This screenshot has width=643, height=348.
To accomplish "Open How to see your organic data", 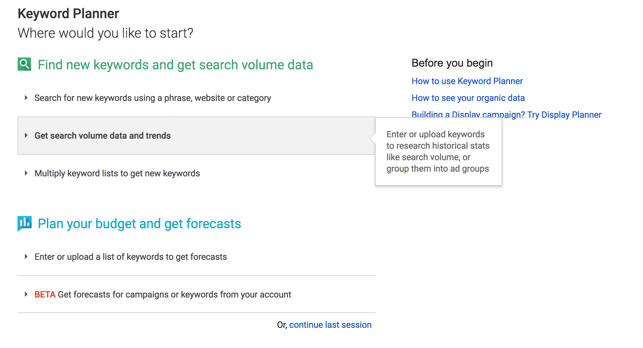I will click(x=468, y=98).
